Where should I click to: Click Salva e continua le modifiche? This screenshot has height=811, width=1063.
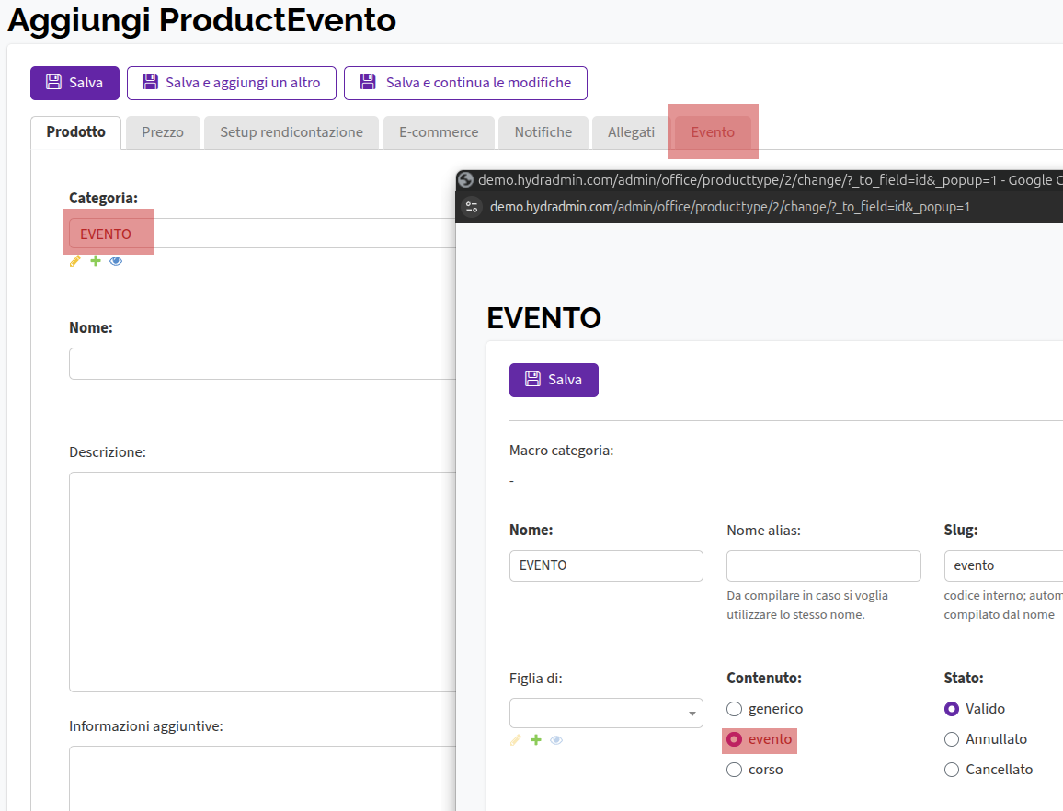point(465,83)
